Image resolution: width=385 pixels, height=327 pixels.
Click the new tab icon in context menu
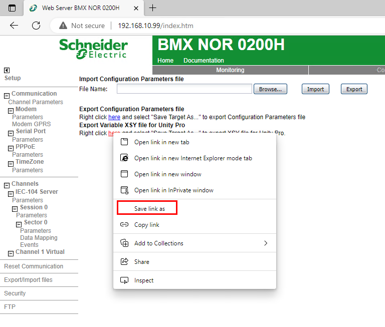[x=124, y=142]
